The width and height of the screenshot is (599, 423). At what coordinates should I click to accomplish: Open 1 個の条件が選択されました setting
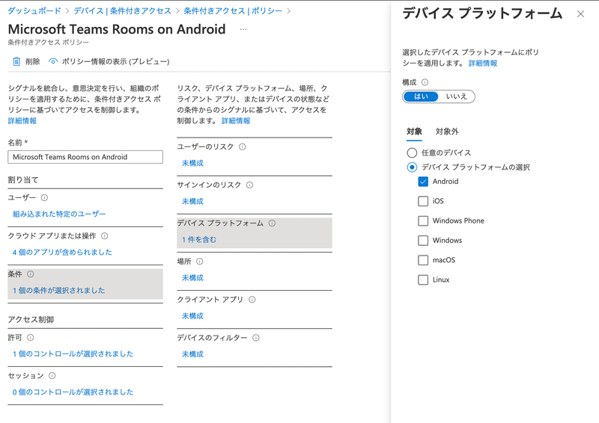[x=58, y=290]
